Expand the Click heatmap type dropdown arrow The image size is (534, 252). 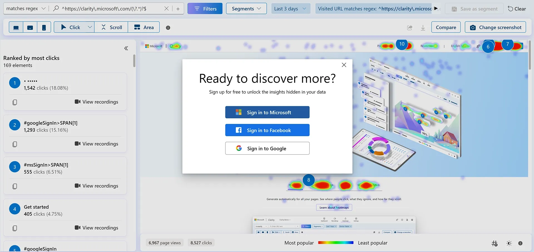point(90,27)
